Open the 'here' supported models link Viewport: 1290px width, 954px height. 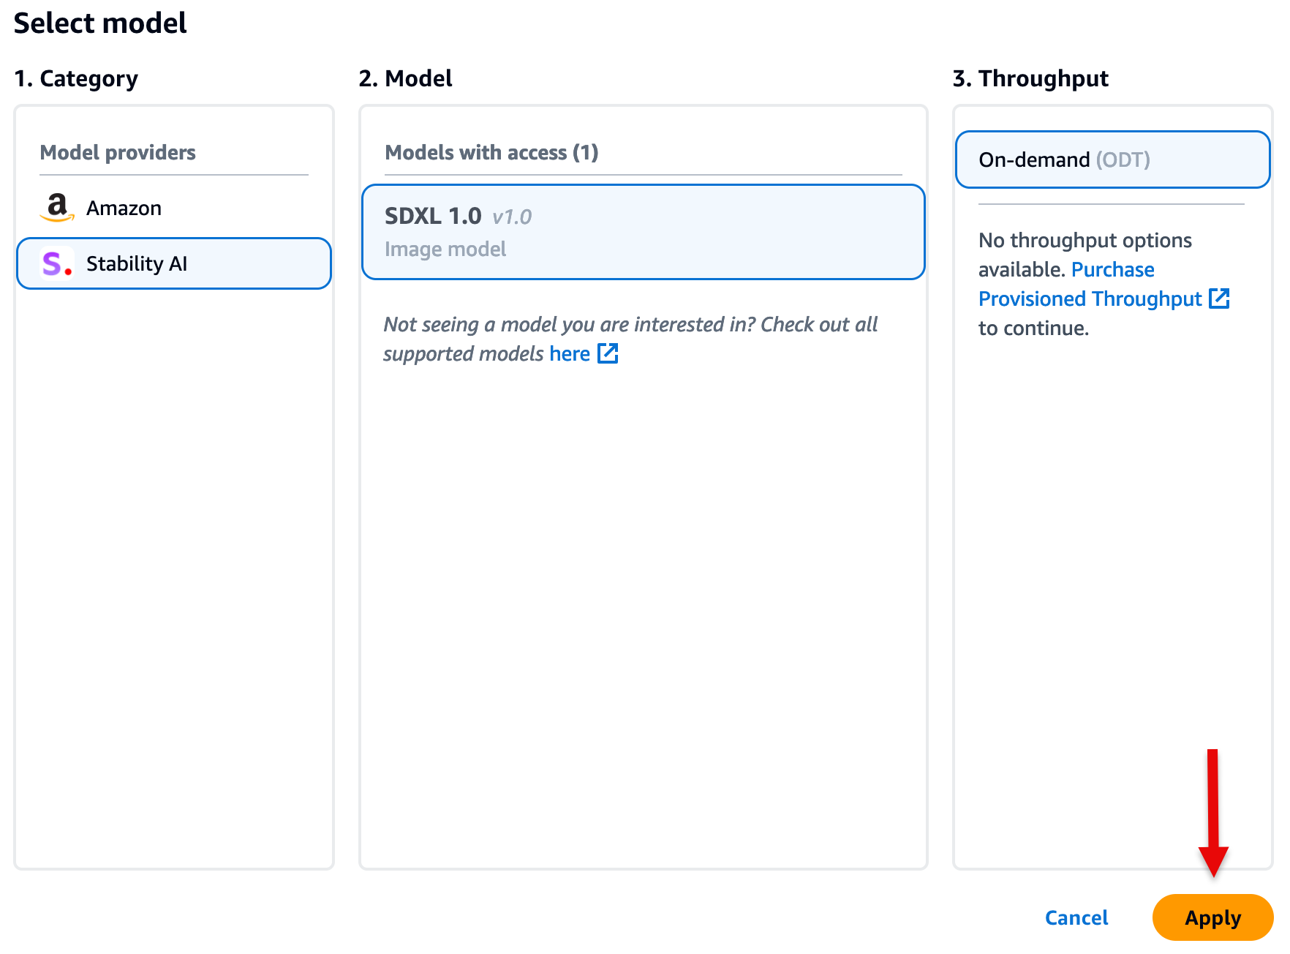point(570,354)
